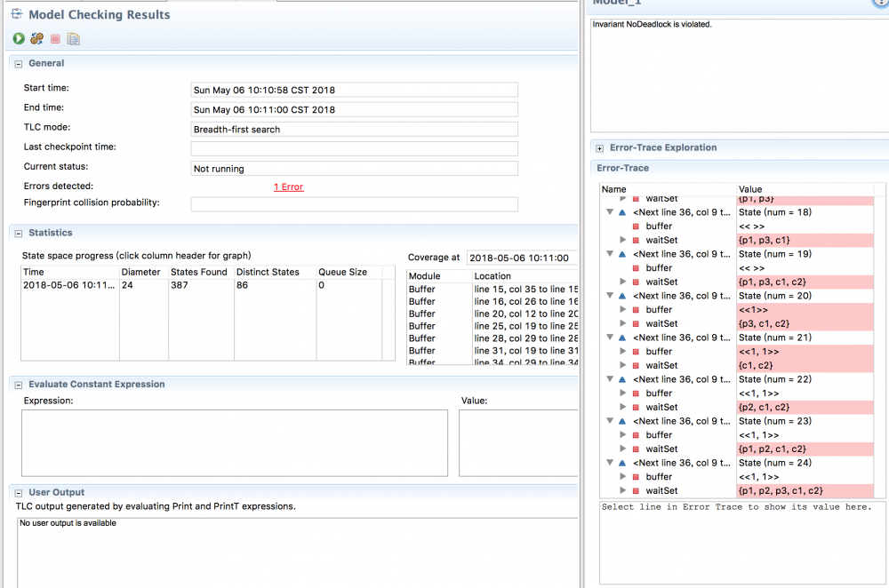The height and width of the screenshot is (588, 889).
Task: Click the Module coverage column header
Action: (439, 276)
